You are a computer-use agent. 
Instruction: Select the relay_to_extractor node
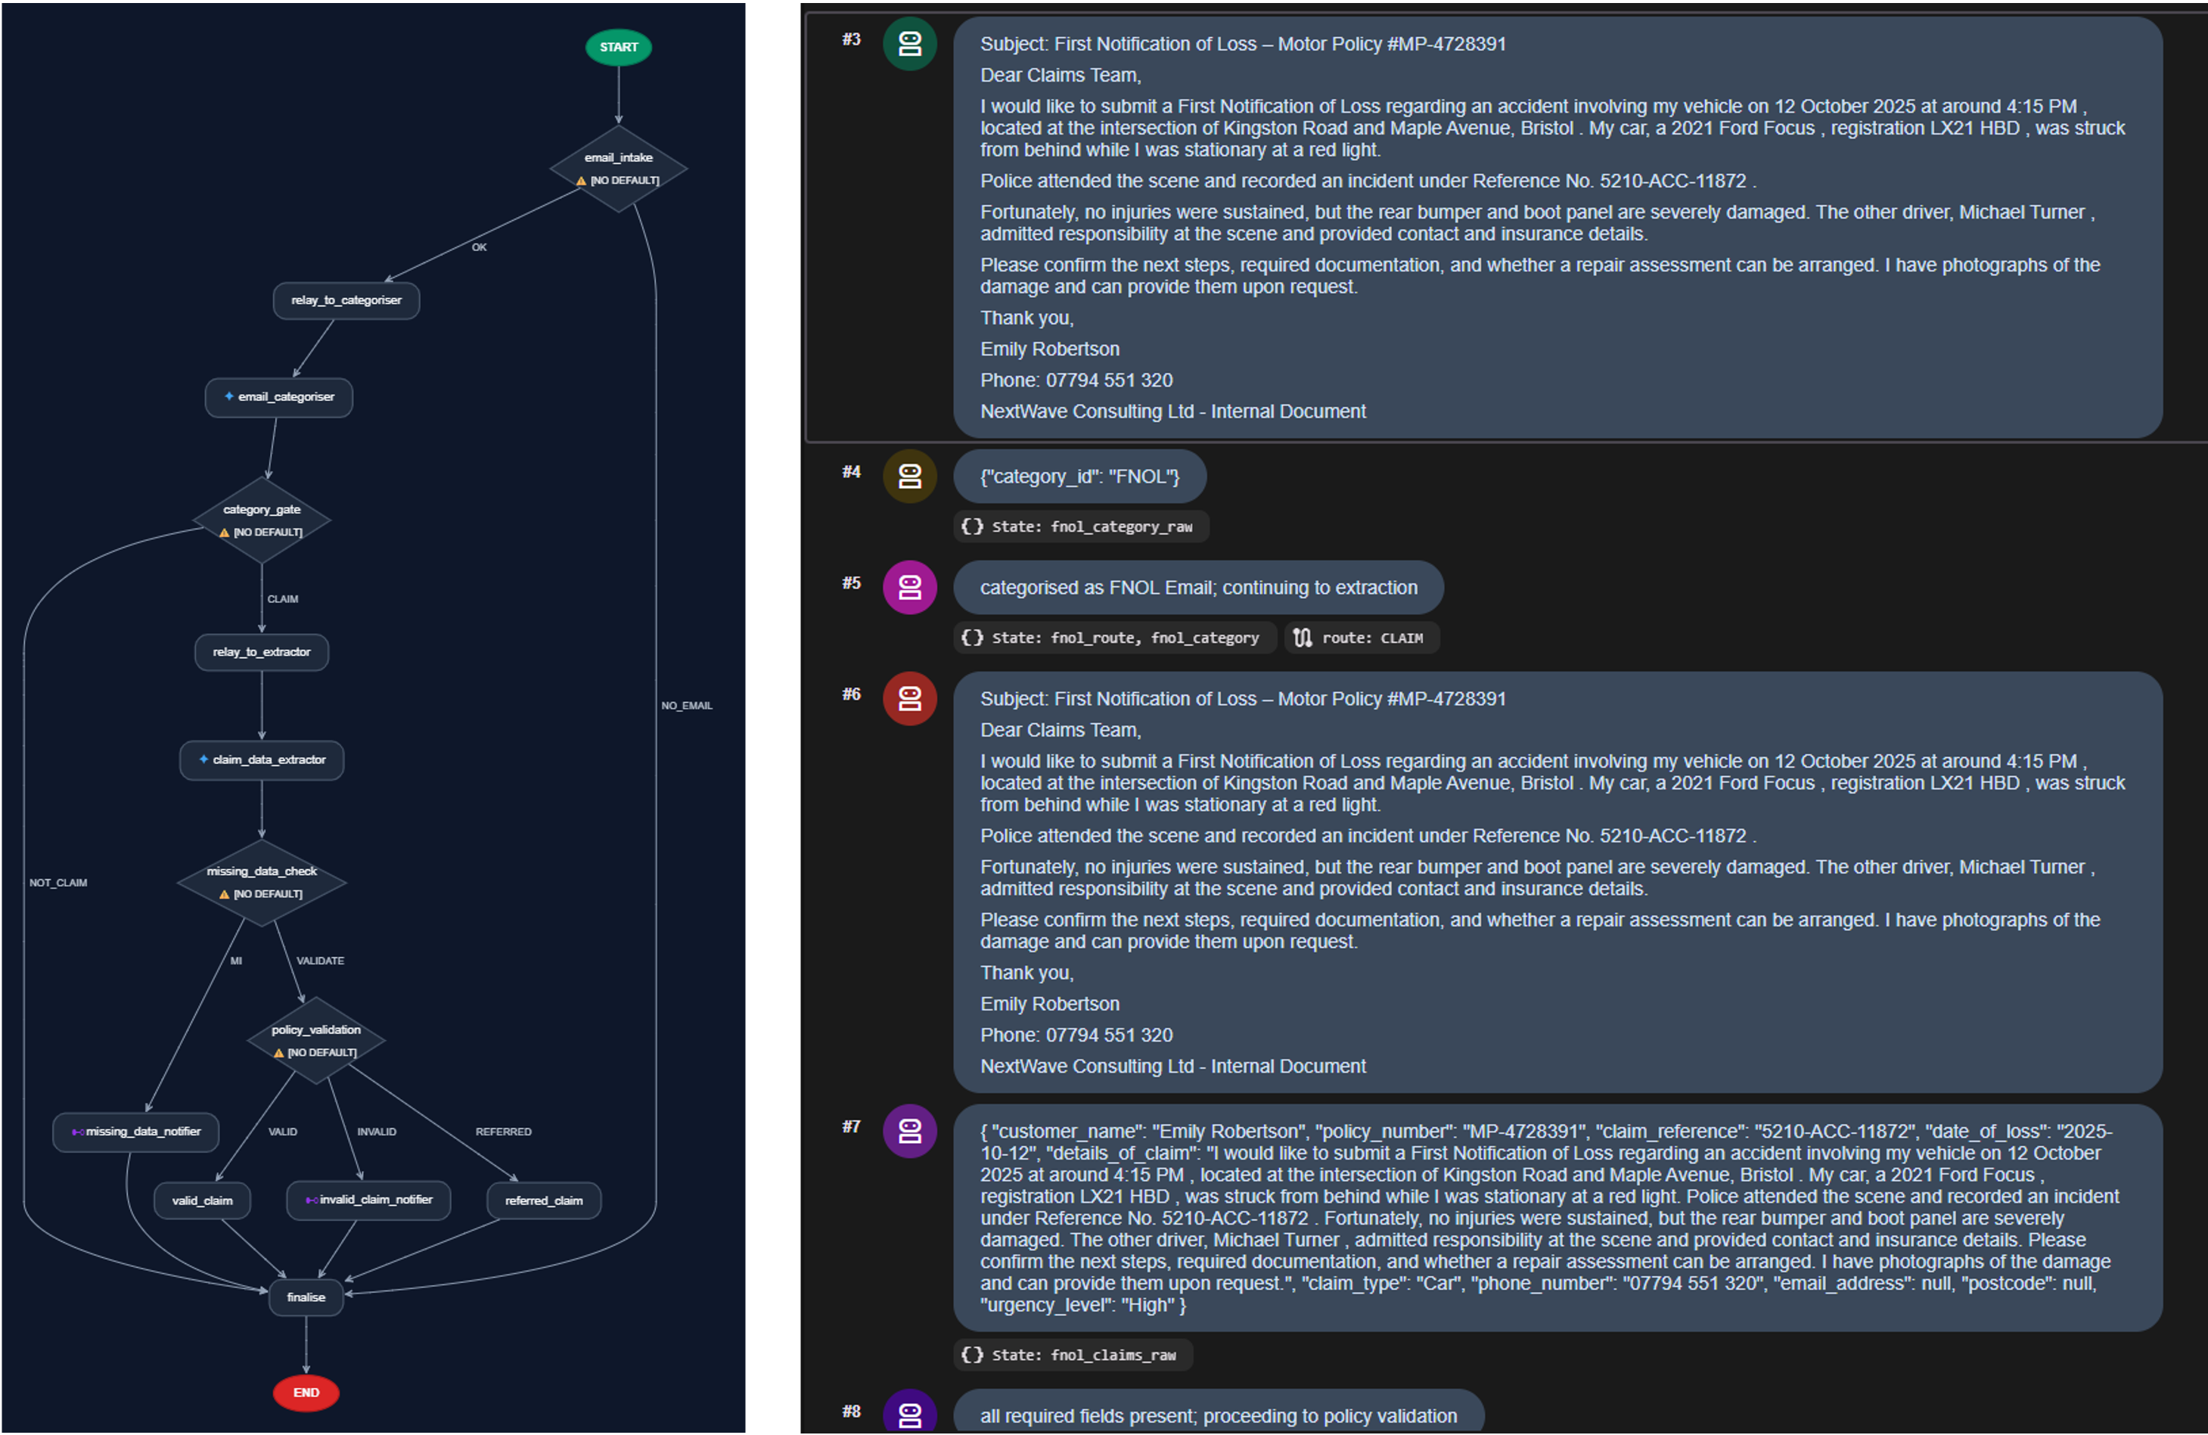click(x=262, y=652)
